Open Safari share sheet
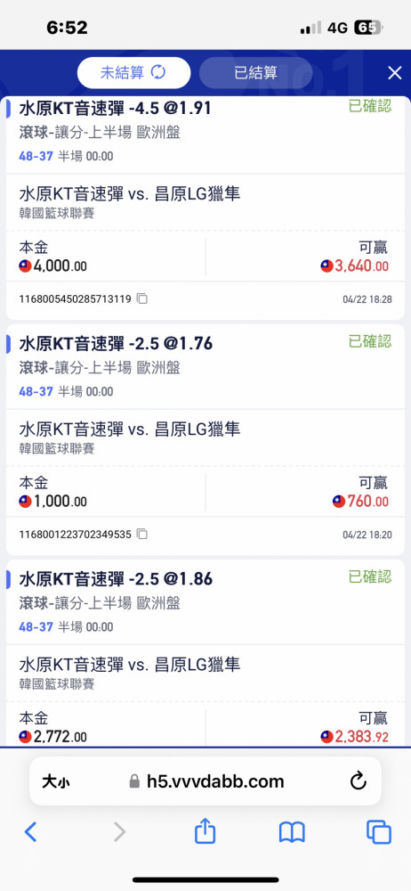Viewport: 411px width, 891px height. coord(205,831)
